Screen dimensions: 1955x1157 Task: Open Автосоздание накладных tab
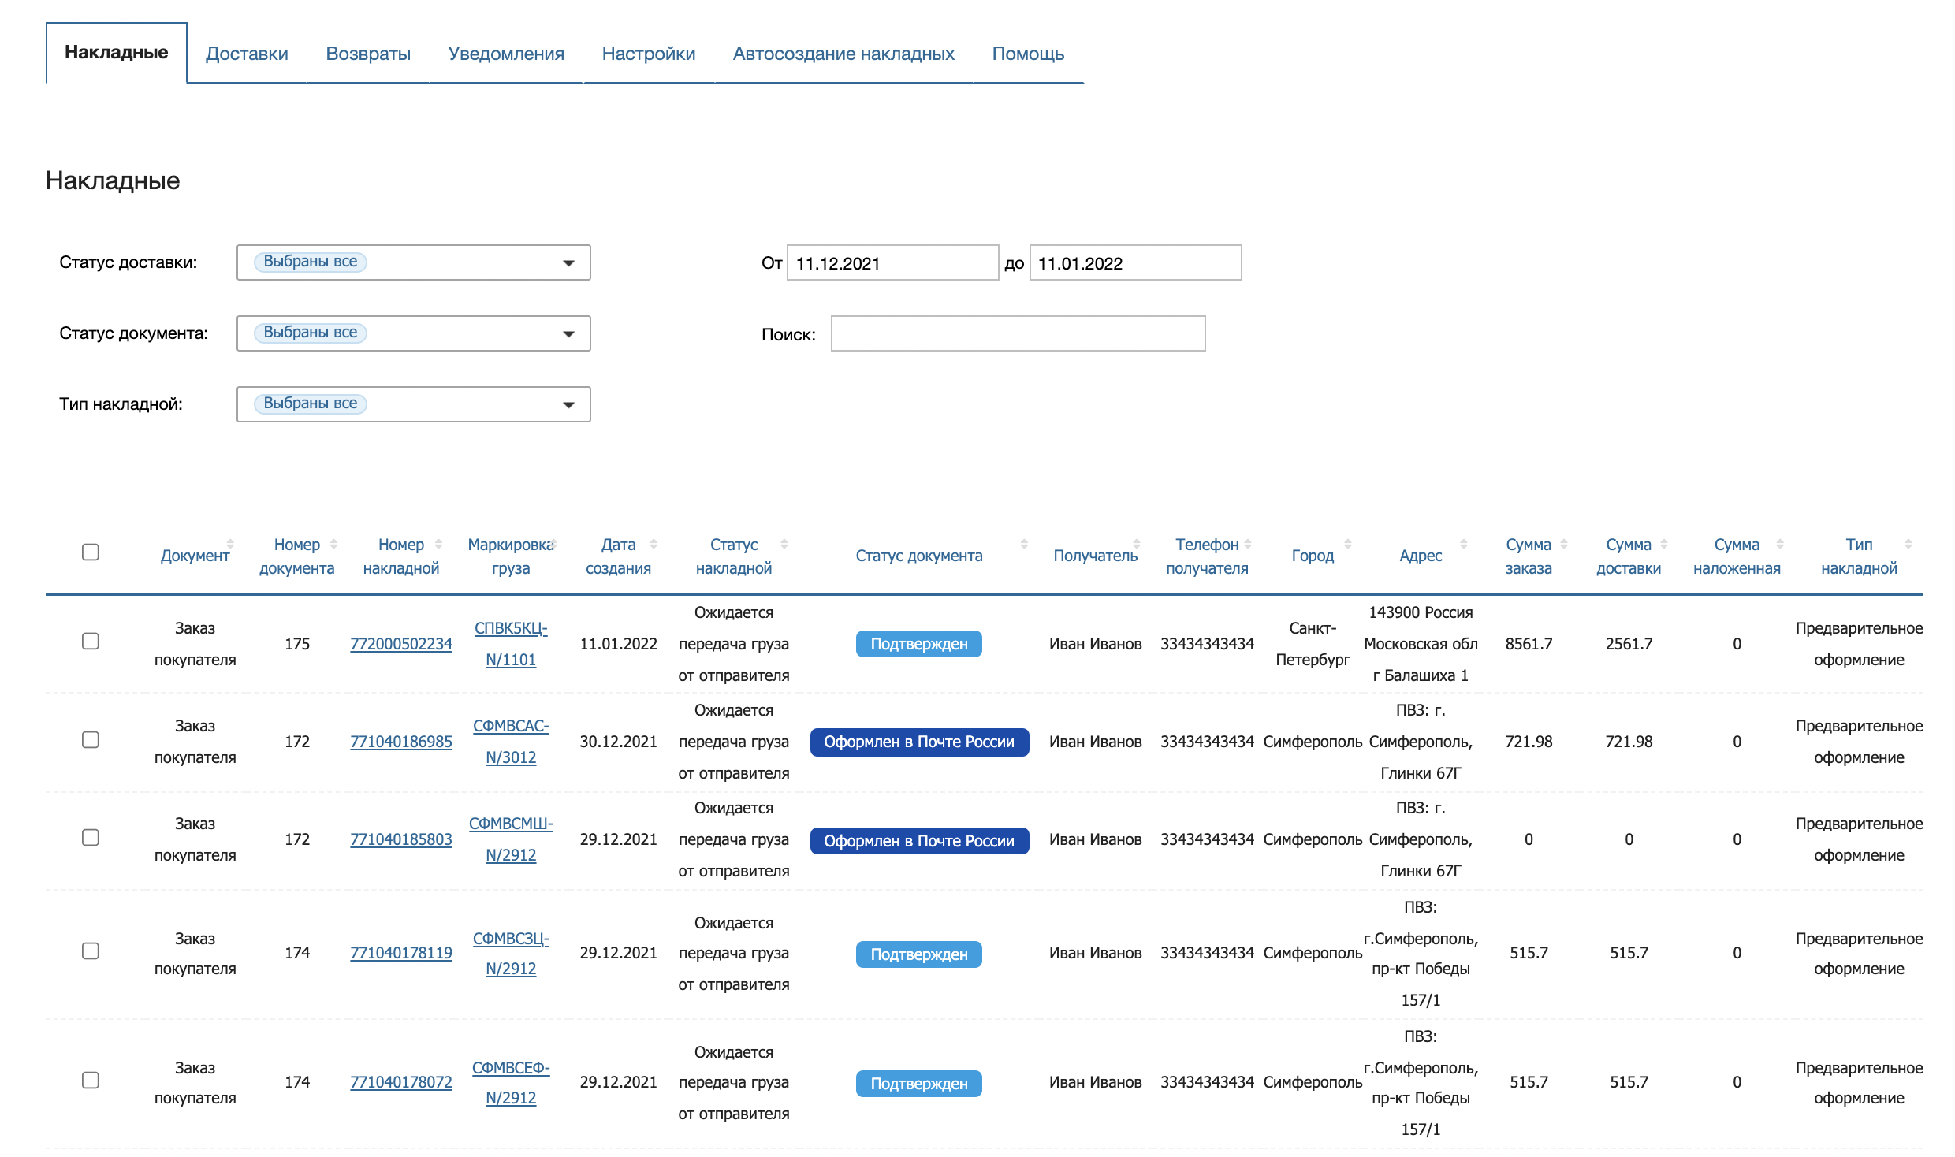(843, 54)
